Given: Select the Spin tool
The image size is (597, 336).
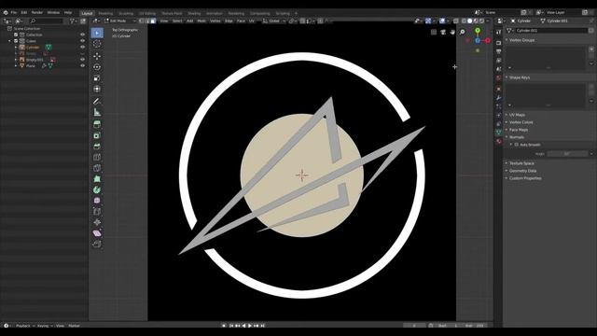Looking at the screenshot, I should 97,189.
